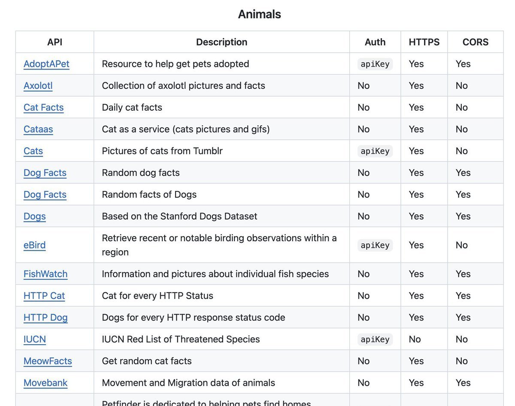Click the CORS 'No' value for Cats row
The height and width of the screenshot is (406, 515).
click(x=462, y=151)
